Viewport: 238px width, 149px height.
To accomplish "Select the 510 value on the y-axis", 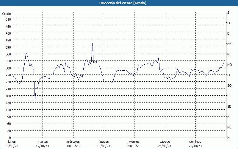I will (8, 19).
